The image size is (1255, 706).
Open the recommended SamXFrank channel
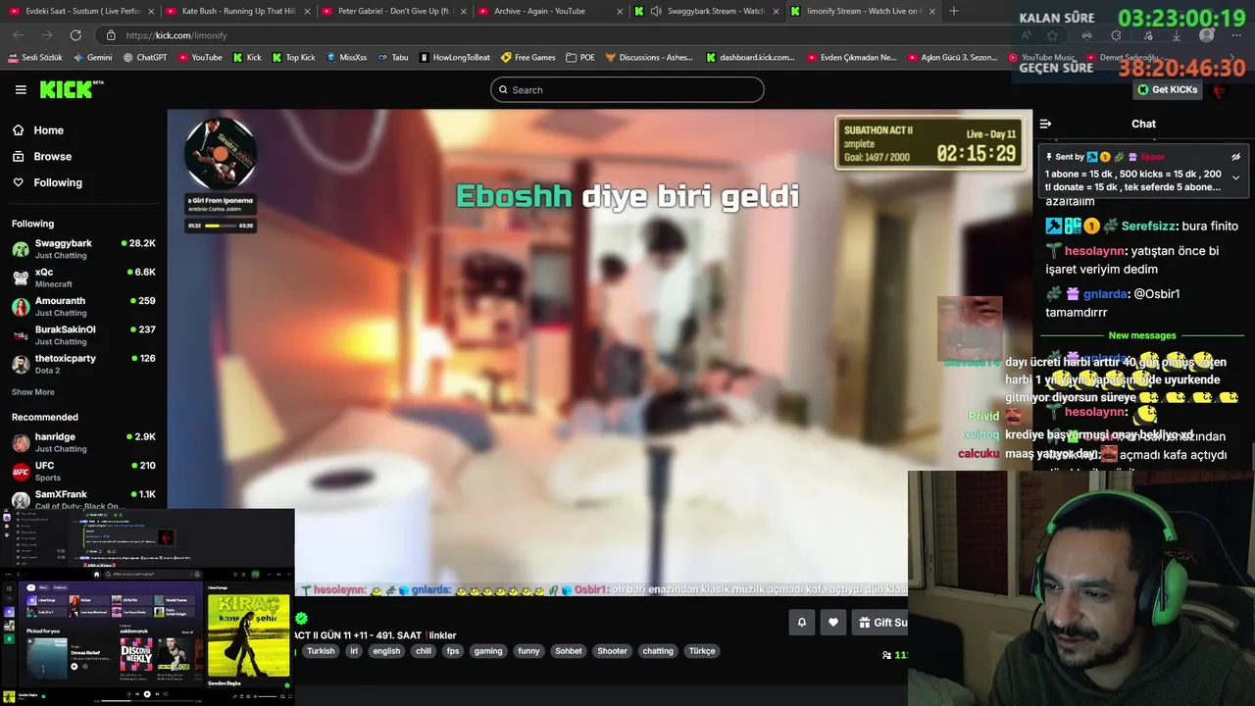coord(83,499)
